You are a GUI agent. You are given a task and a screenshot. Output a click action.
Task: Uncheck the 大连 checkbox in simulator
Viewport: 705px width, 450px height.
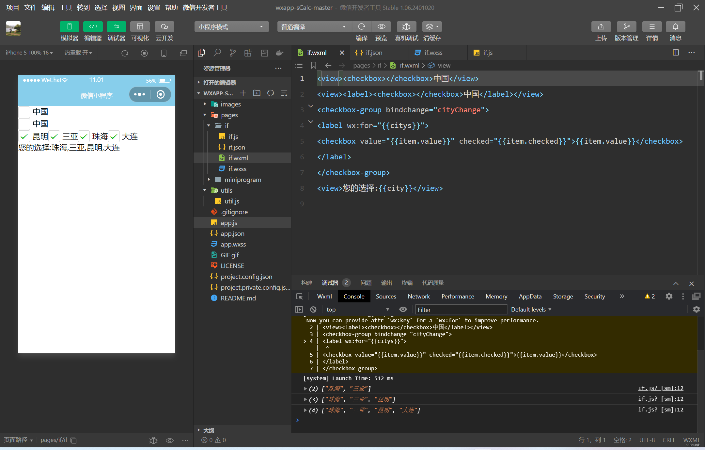(x=114, y=136)
